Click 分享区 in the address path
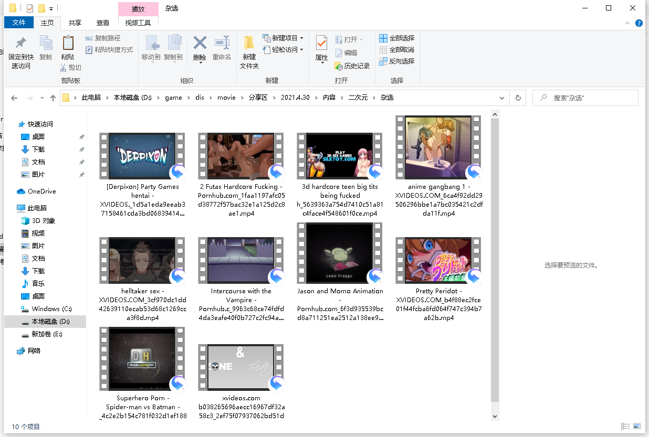Viewport: 649px width, 437px height. coord(258,98)
